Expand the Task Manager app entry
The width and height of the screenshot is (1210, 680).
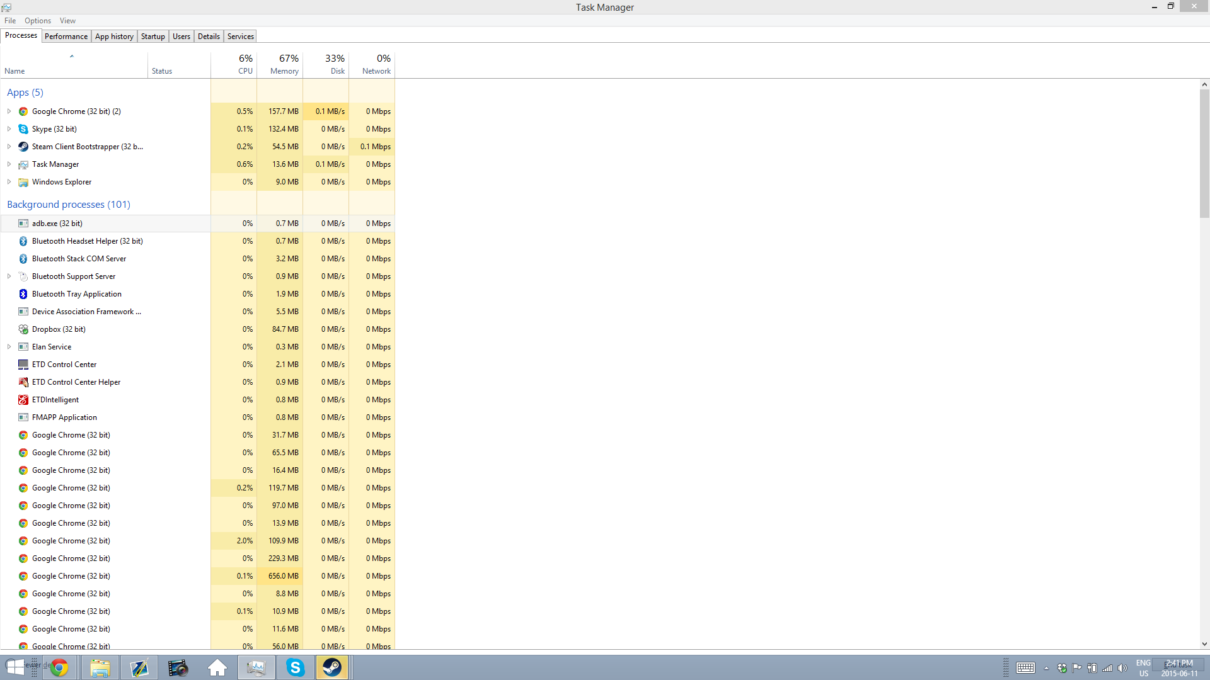pos(9,164)
